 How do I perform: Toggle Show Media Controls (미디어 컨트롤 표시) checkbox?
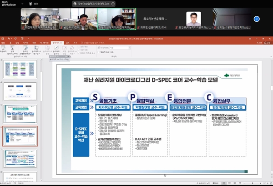point(79,53)
